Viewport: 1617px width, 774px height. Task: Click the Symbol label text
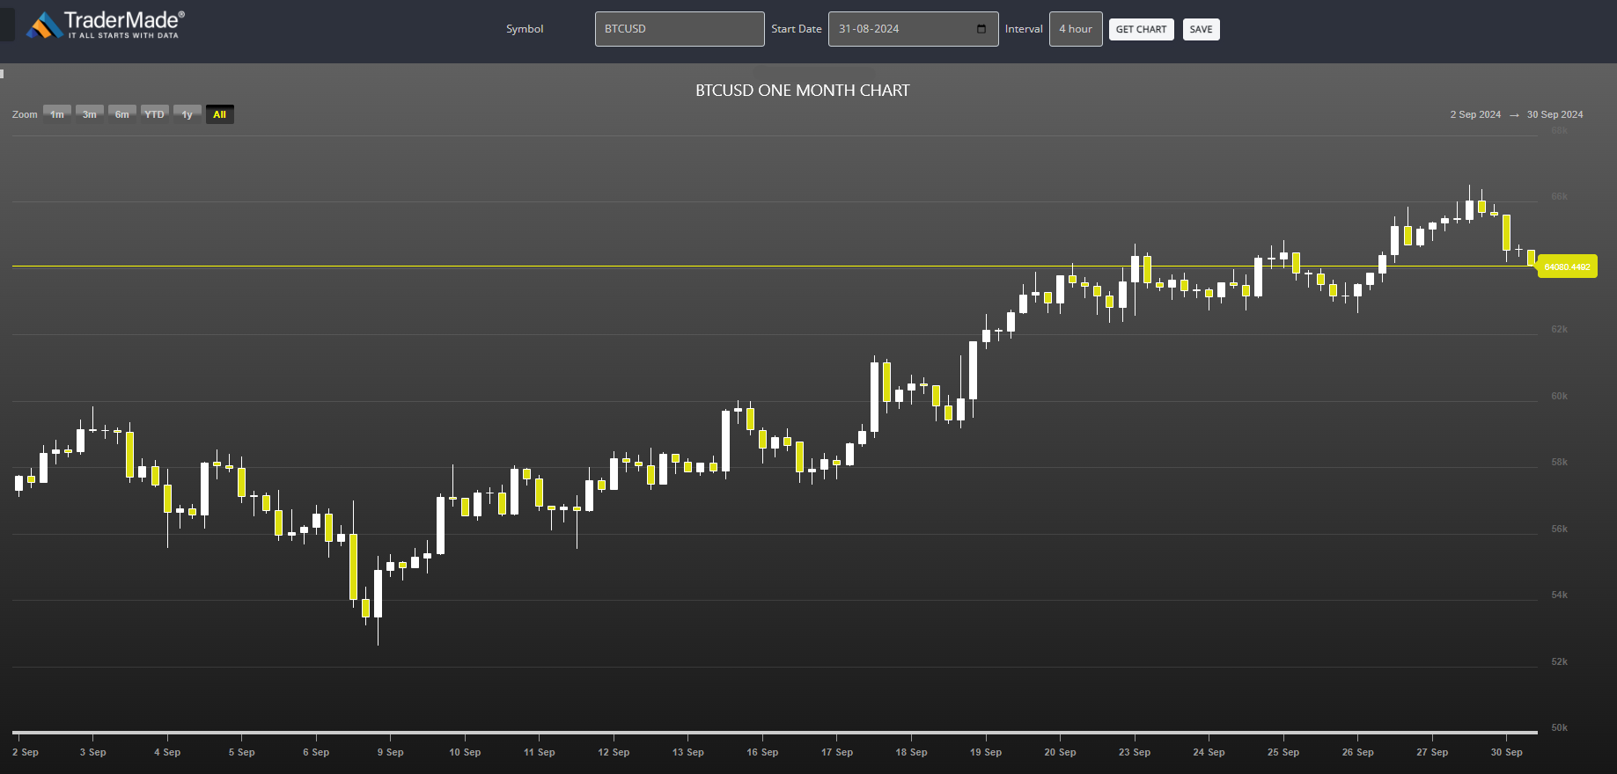click(525, 29)
